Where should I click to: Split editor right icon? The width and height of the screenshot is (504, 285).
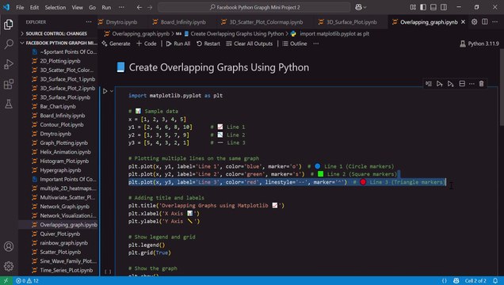coord(485,22)
